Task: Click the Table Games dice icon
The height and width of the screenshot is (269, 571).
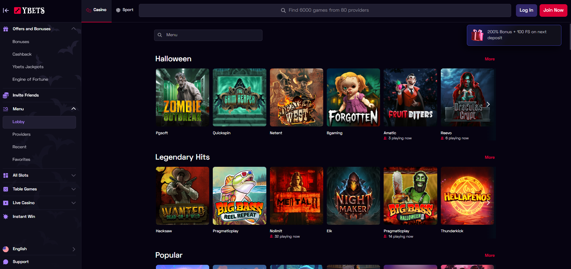Action: click(x=6, y=189)
